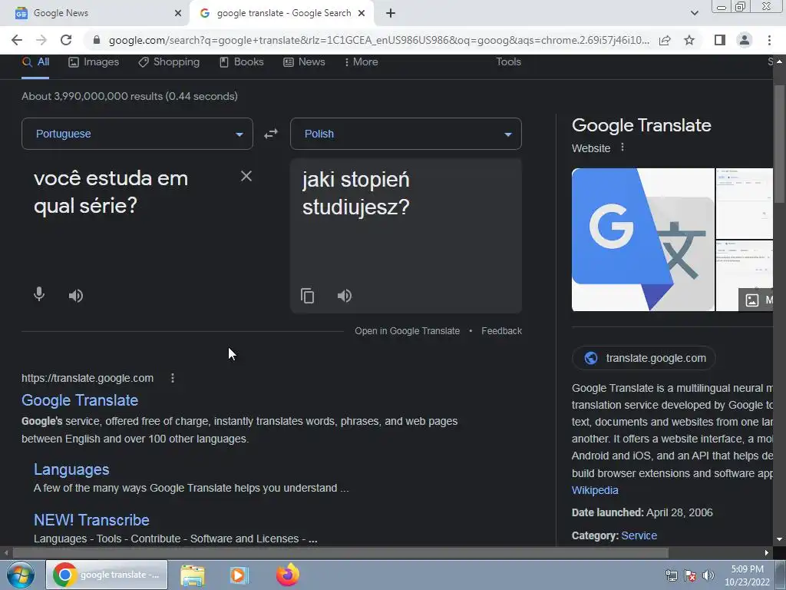The image size is (786, 590).
Task: View site security lock info
Action: tap(97, 40)
